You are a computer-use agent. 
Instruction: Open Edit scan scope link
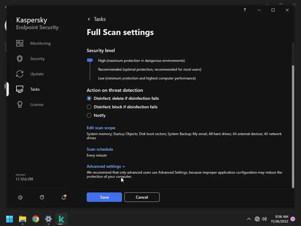point(101,128)
